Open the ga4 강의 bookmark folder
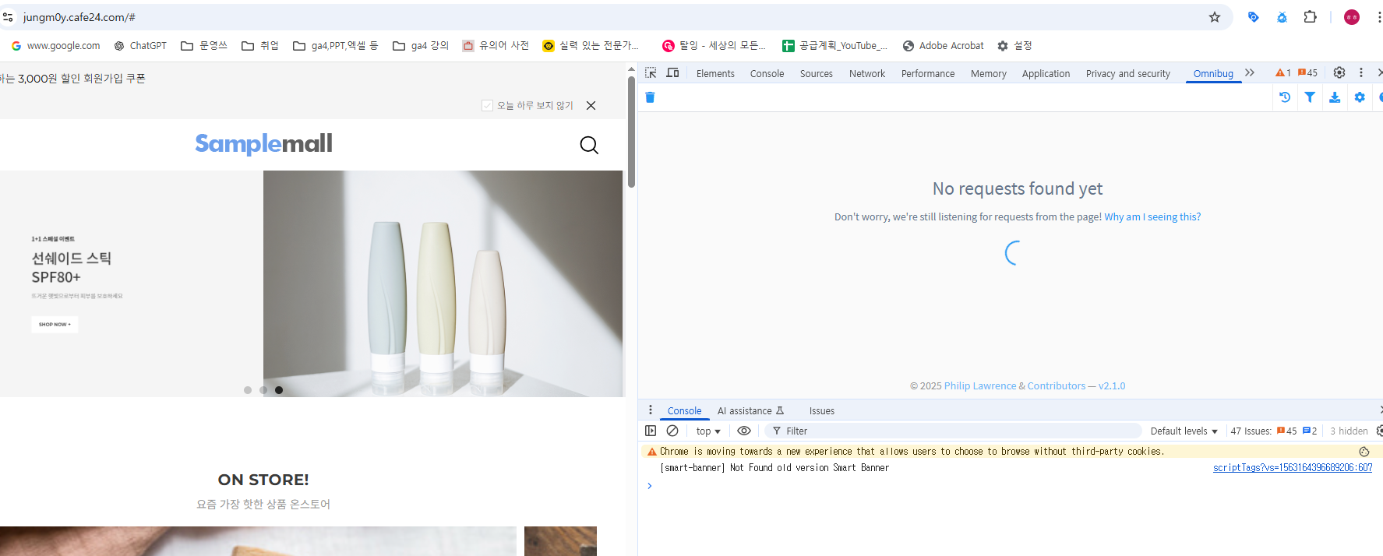The height and width of the screenshot is (556, 1383). coord(421,46)
